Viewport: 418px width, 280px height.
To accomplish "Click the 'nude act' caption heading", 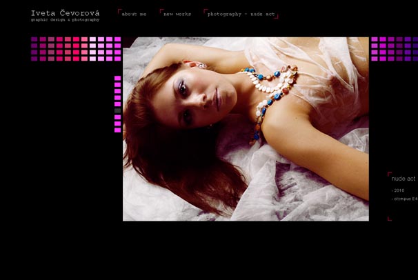I will (404, 179).
